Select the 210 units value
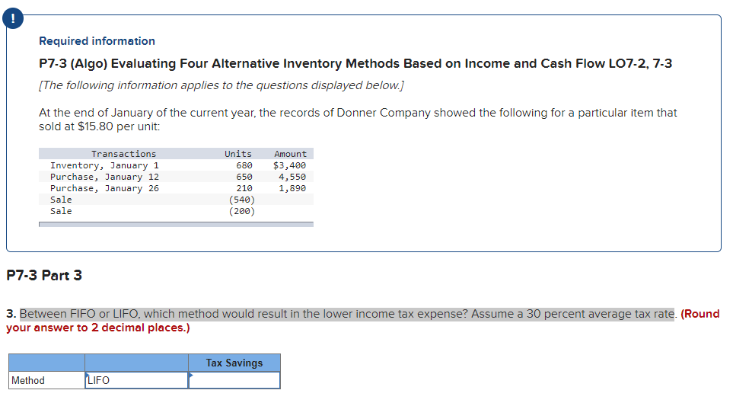 (x=244, y=188)
